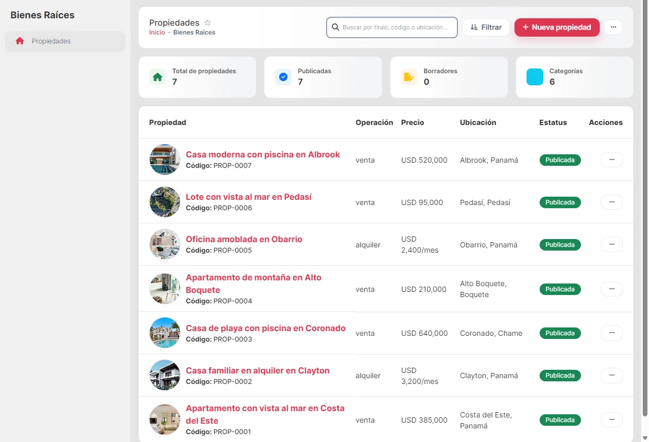This screenshot has width=649, height=442.
Task: Click the Operación column header
Action: tap(374, 122)
